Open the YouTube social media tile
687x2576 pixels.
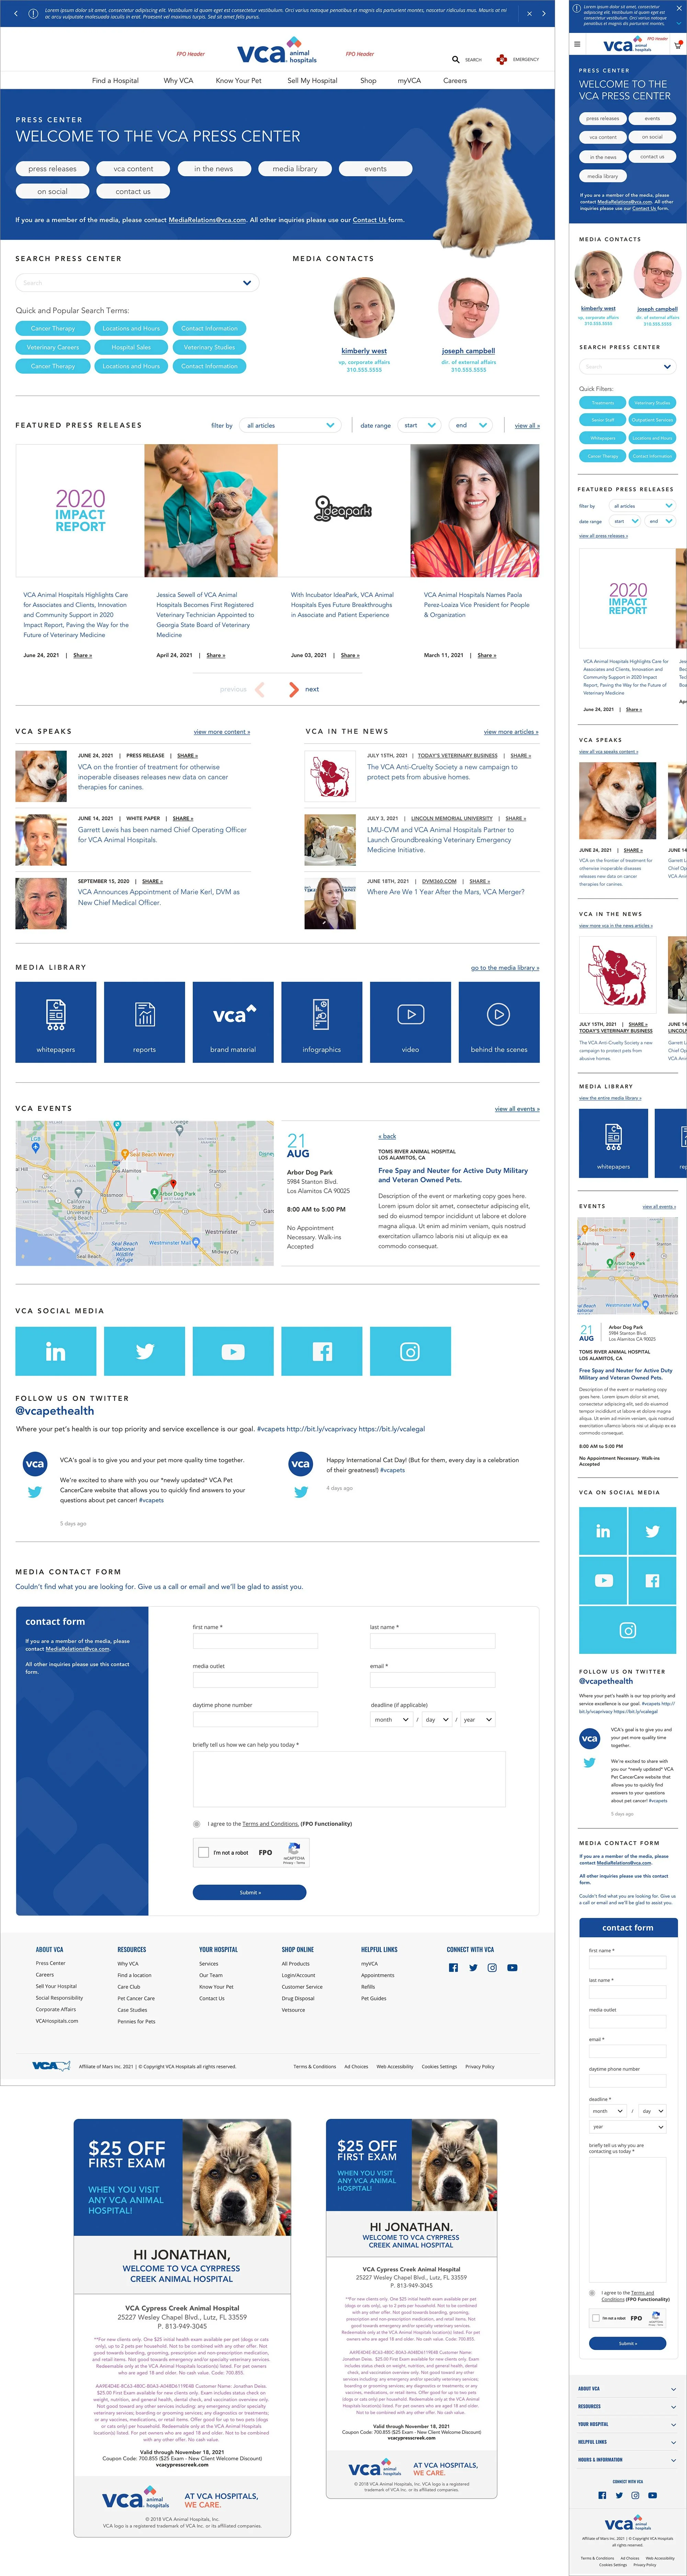tap(233, 1351)
